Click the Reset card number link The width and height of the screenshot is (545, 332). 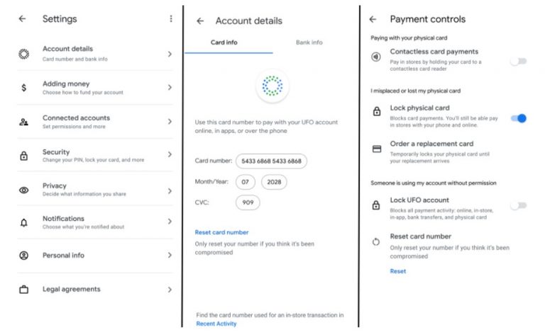[x=221, y=232]
